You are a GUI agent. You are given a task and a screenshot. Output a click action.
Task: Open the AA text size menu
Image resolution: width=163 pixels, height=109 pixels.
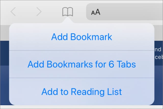pos(96,12)
